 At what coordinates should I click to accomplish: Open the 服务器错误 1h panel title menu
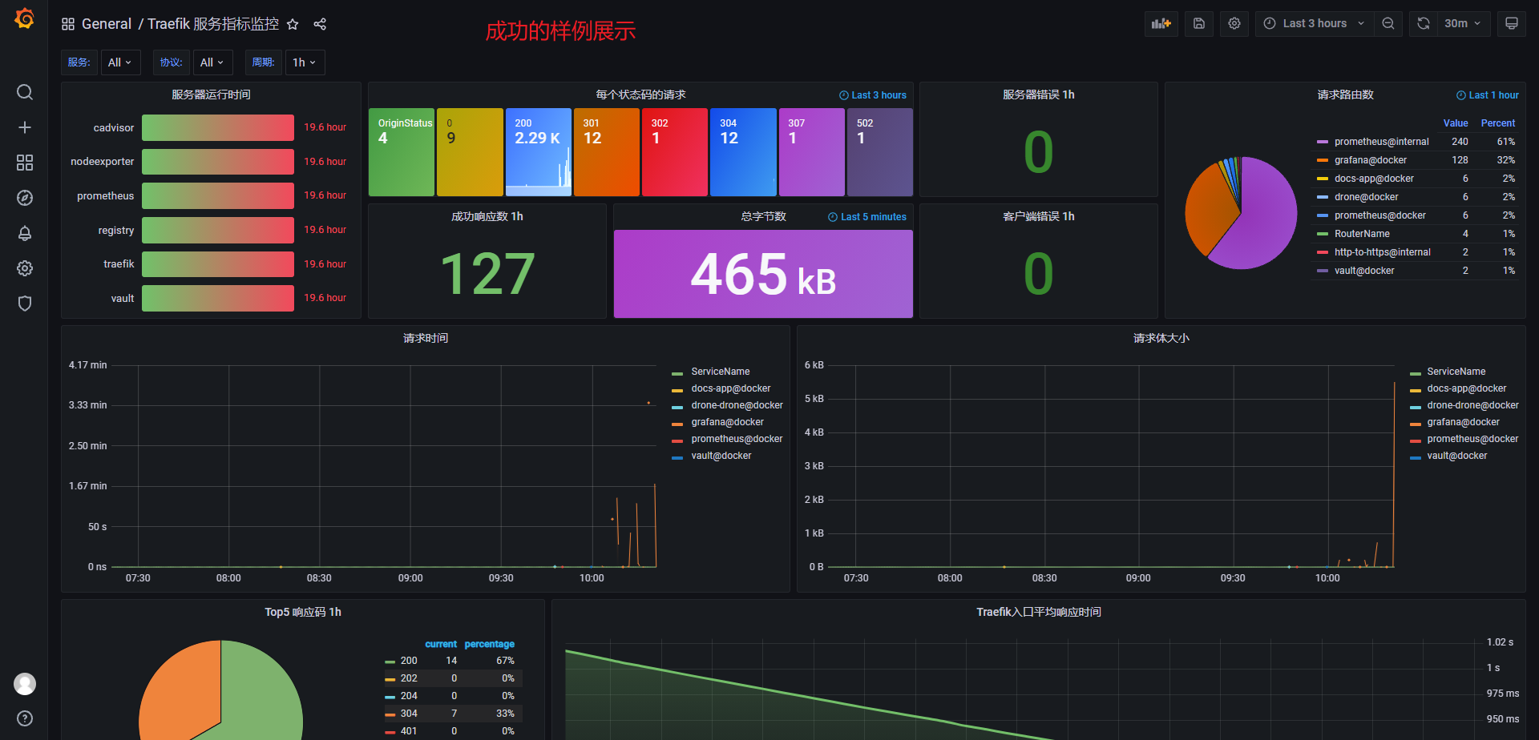pos(1038,95)
